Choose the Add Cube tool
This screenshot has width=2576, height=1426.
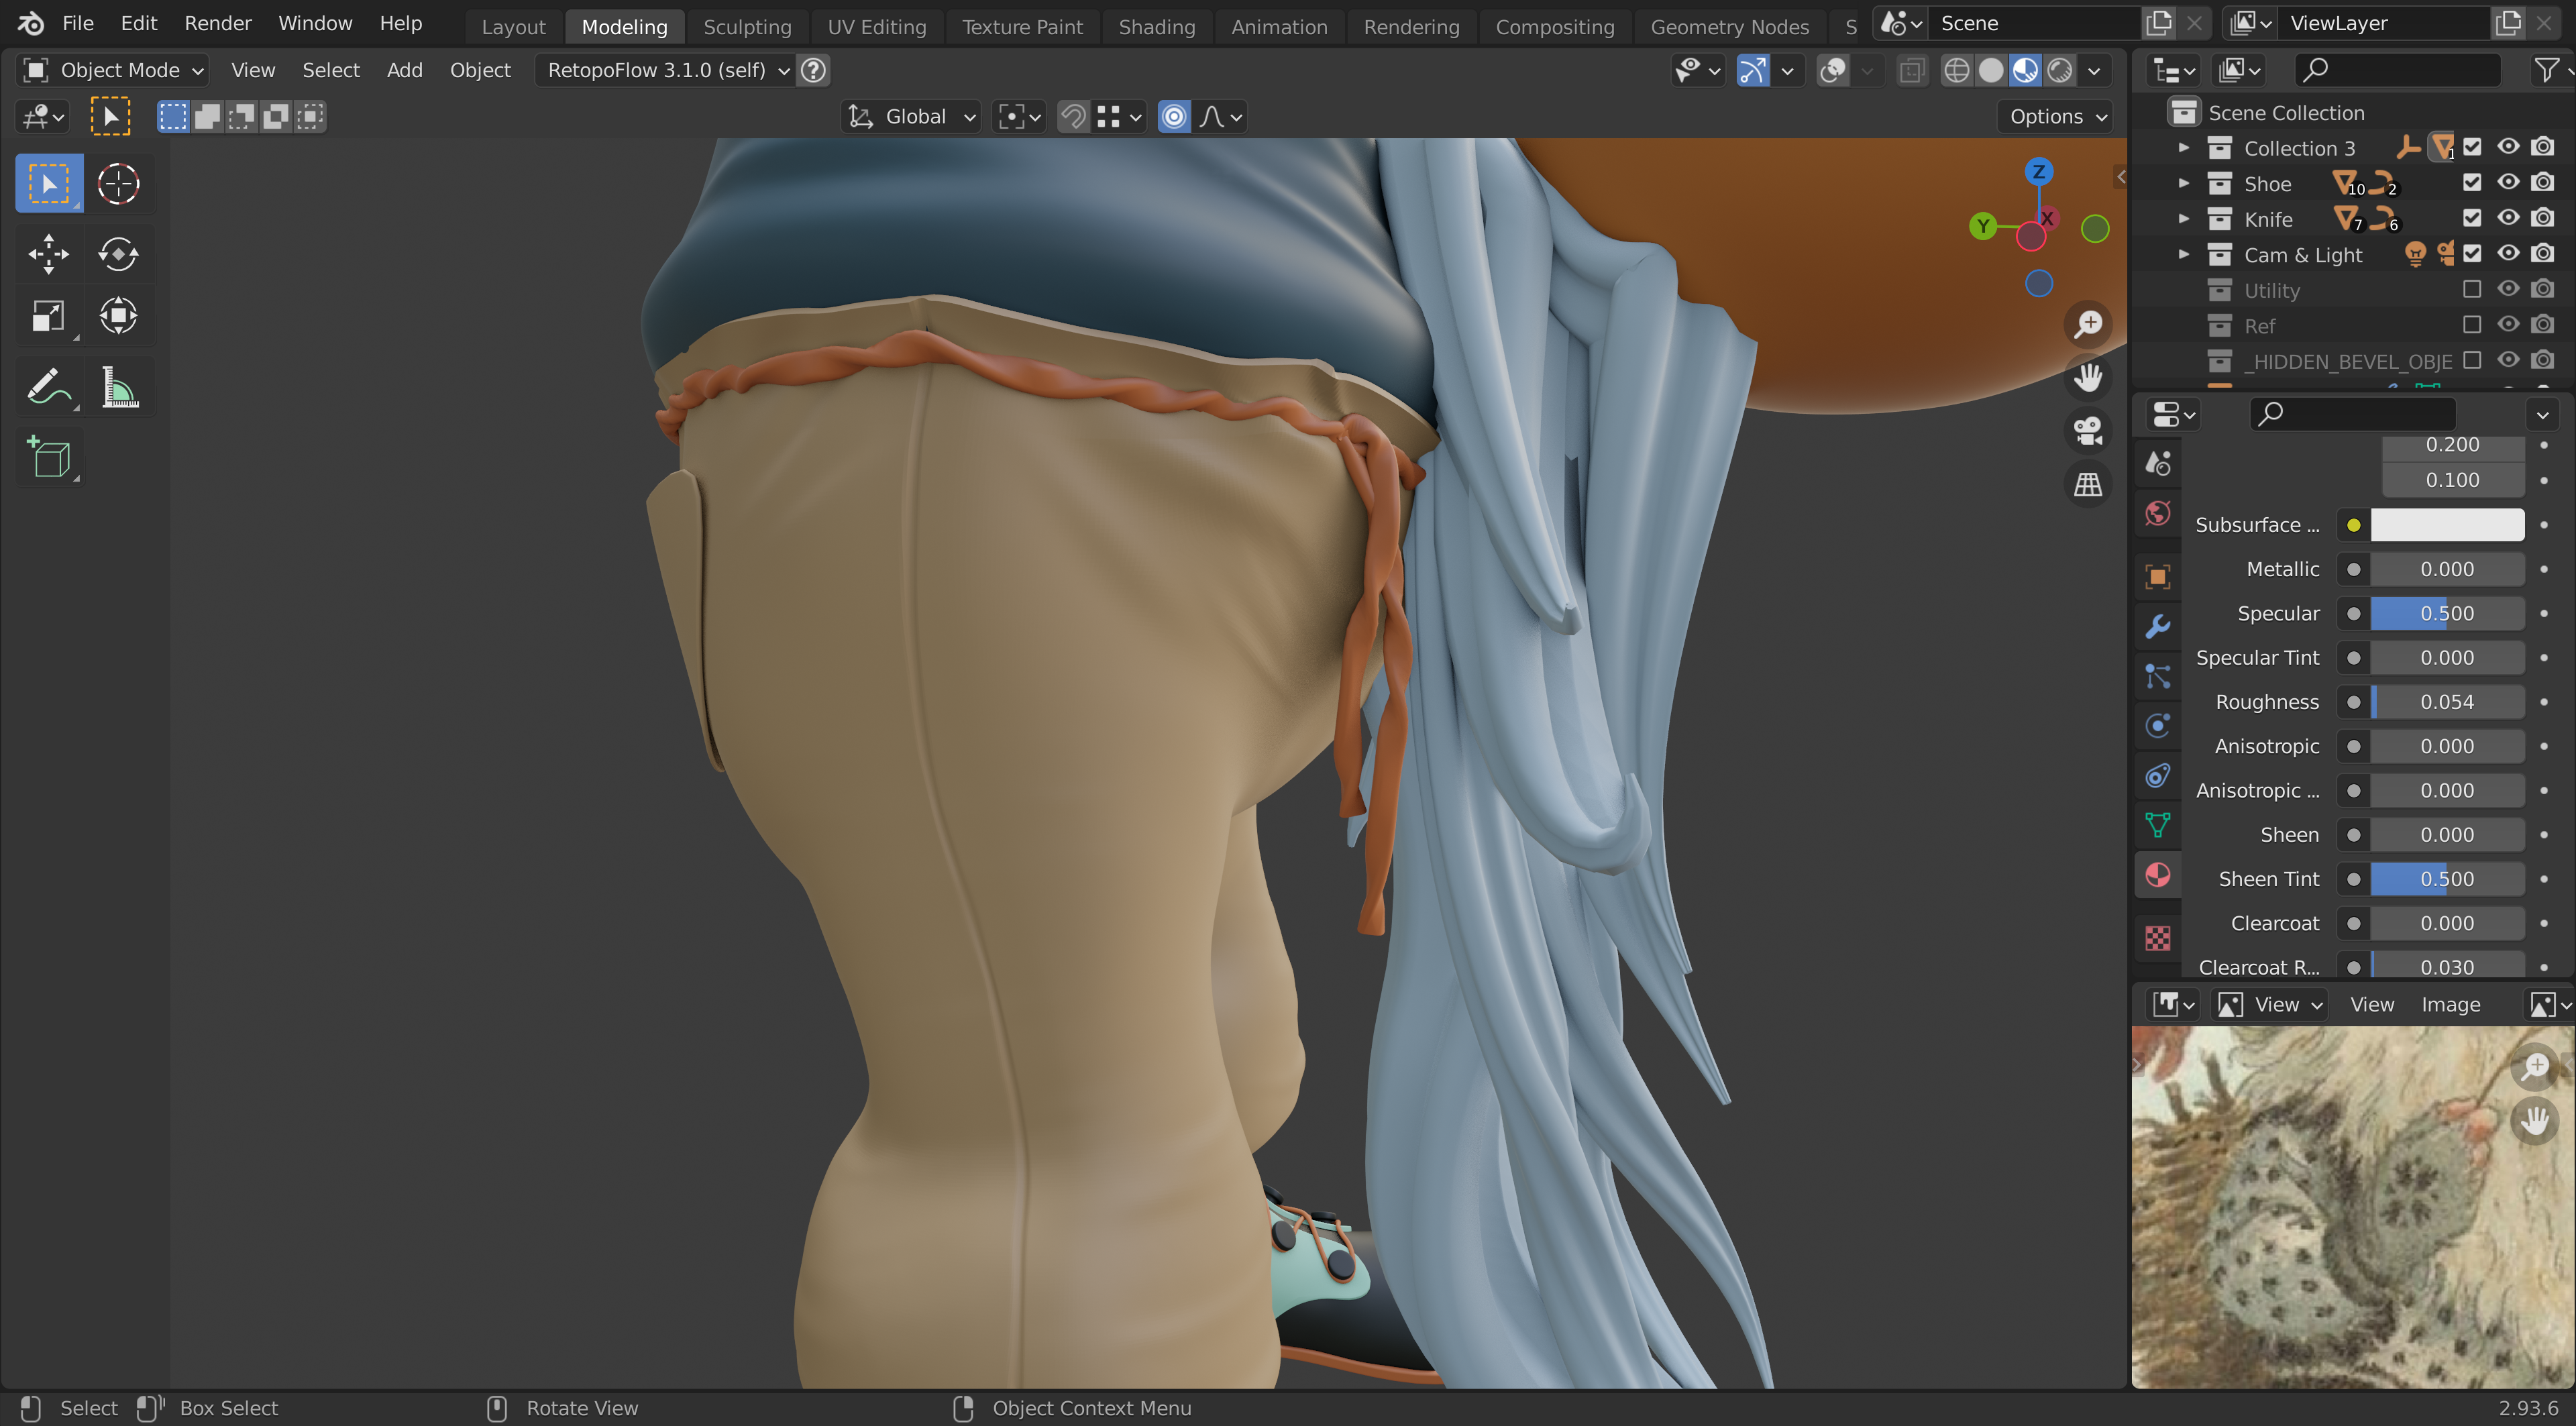pyautogui.click(x=48, y=458)
